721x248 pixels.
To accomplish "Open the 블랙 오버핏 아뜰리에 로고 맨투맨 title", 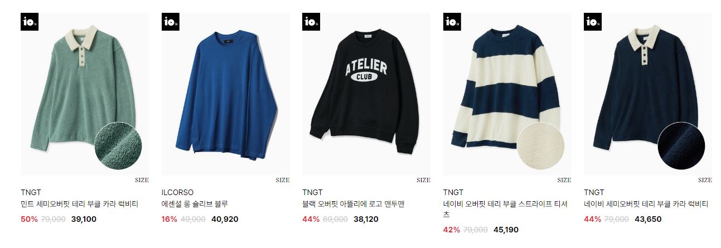I will (354, 204).
